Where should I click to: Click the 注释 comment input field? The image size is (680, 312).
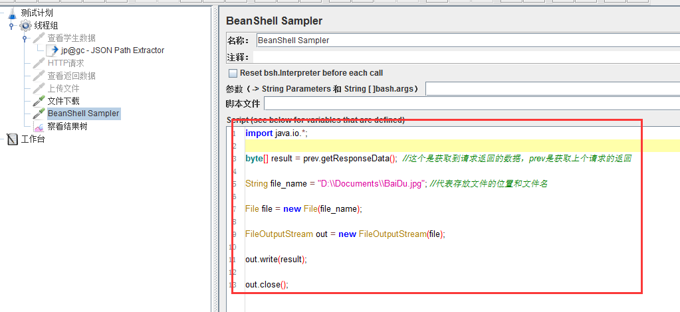[x=465, y=57]
